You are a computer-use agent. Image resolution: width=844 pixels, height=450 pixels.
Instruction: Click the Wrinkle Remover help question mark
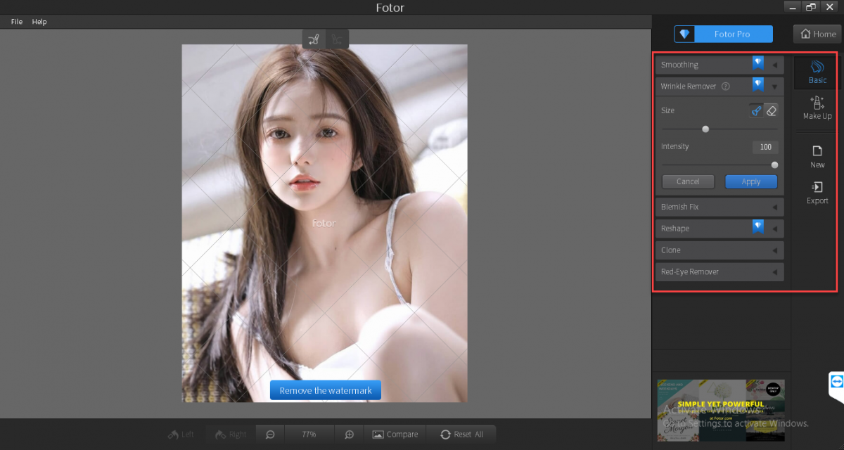tap(725, 86)
